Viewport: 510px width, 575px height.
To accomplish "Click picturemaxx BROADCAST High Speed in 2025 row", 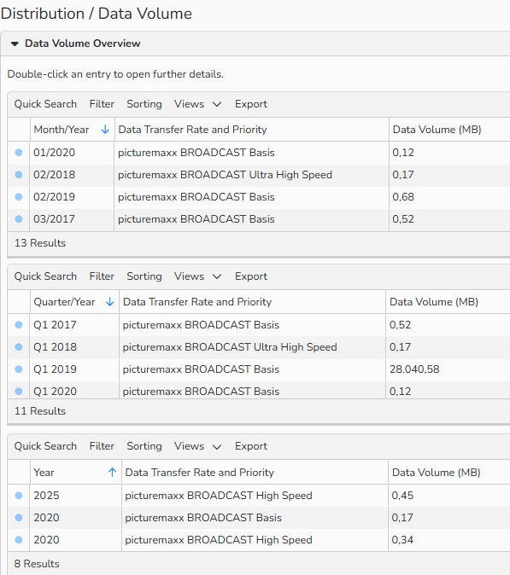I will pyautogui.click(x=219, y=496).
